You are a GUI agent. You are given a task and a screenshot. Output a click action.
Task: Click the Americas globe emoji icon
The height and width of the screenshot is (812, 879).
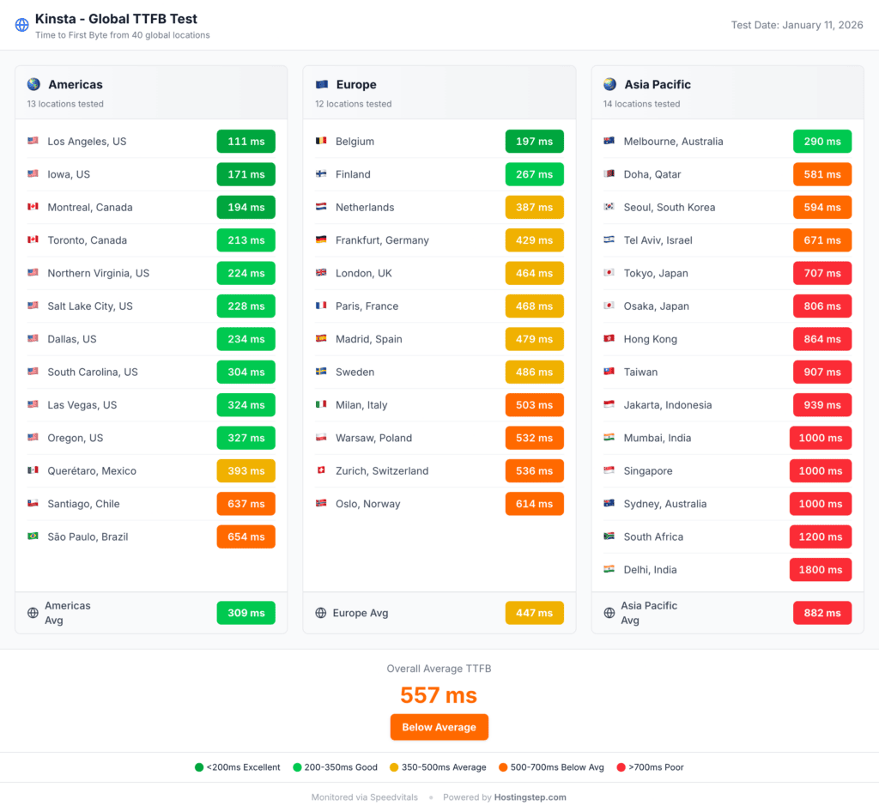click(33, 84)
